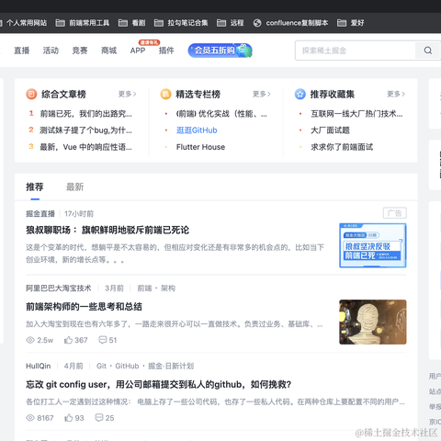Click 前端 tag on 阿里巴巴 article
Screen dimensions: 441x441
tap(144, 288)
